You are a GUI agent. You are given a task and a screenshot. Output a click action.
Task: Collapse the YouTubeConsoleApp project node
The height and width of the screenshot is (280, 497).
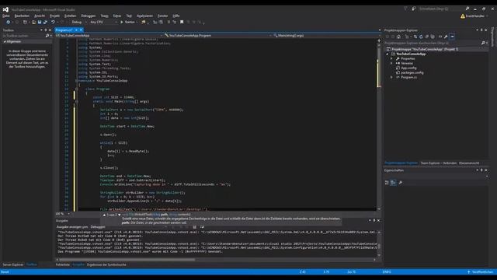click(387, 54)
